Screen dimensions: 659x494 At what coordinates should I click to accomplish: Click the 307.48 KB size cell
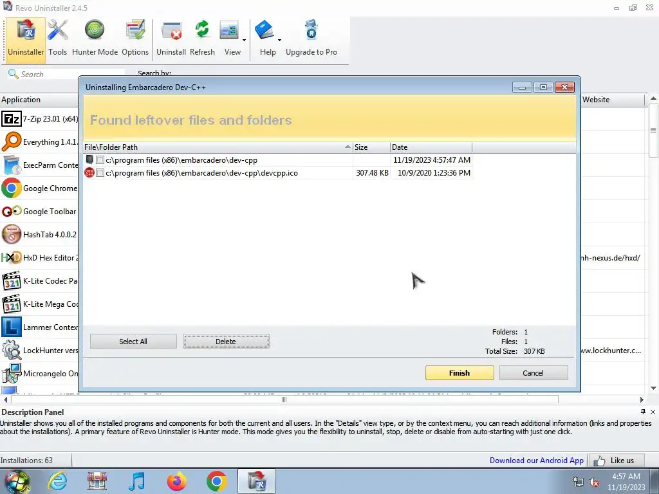[372, 172]
